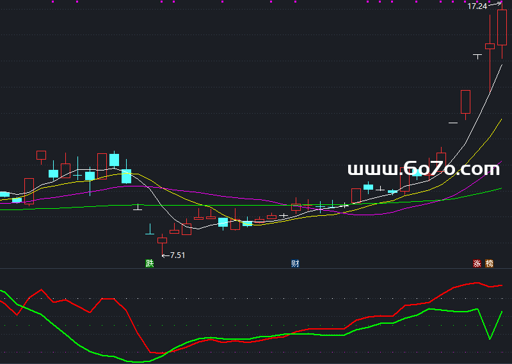Select the green indicator line's sharp dip
The image size is (512, 364).
tap(490, 338)
